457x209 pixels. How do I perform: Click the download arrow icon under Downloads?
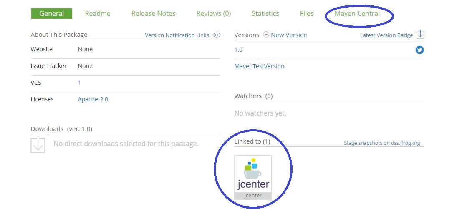click(38, 144)
